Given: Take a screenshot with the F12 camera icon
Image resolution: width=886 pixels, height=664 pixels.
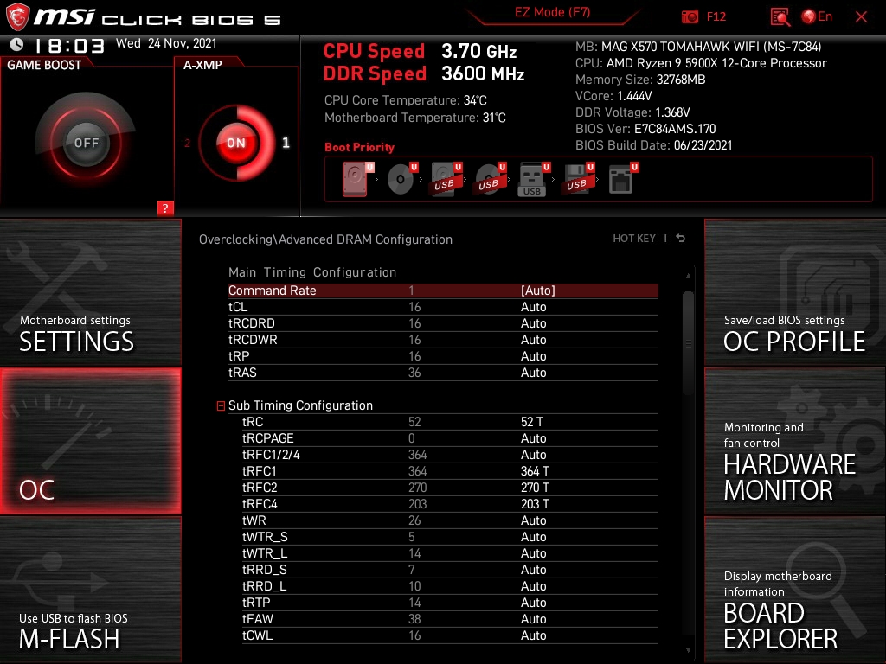Looking at the screenshot, I should coord(690,17).
